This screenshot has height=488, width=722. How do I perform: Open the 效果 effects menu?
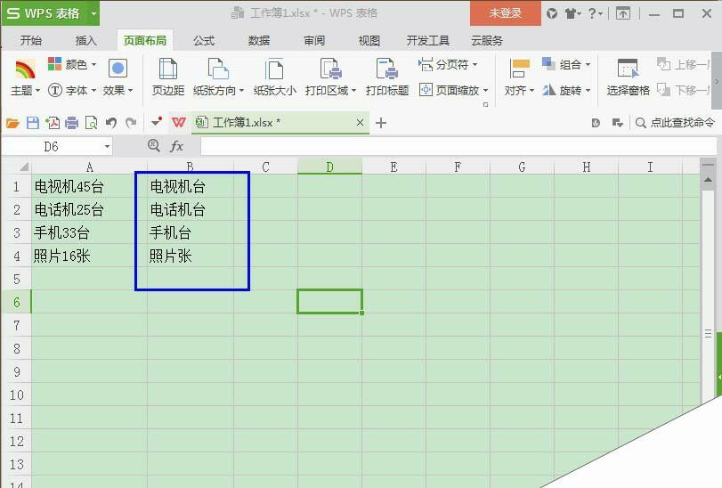tap(118, 78)
